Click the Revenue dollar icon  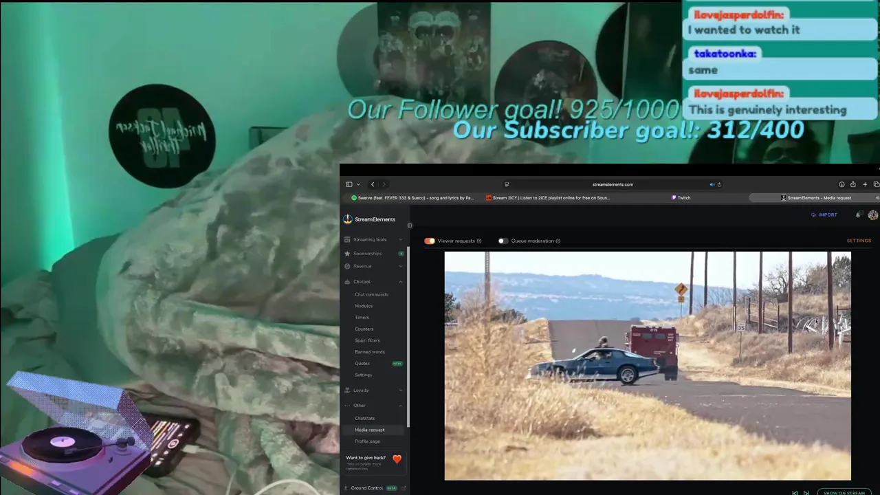click(x=347, y=266)
